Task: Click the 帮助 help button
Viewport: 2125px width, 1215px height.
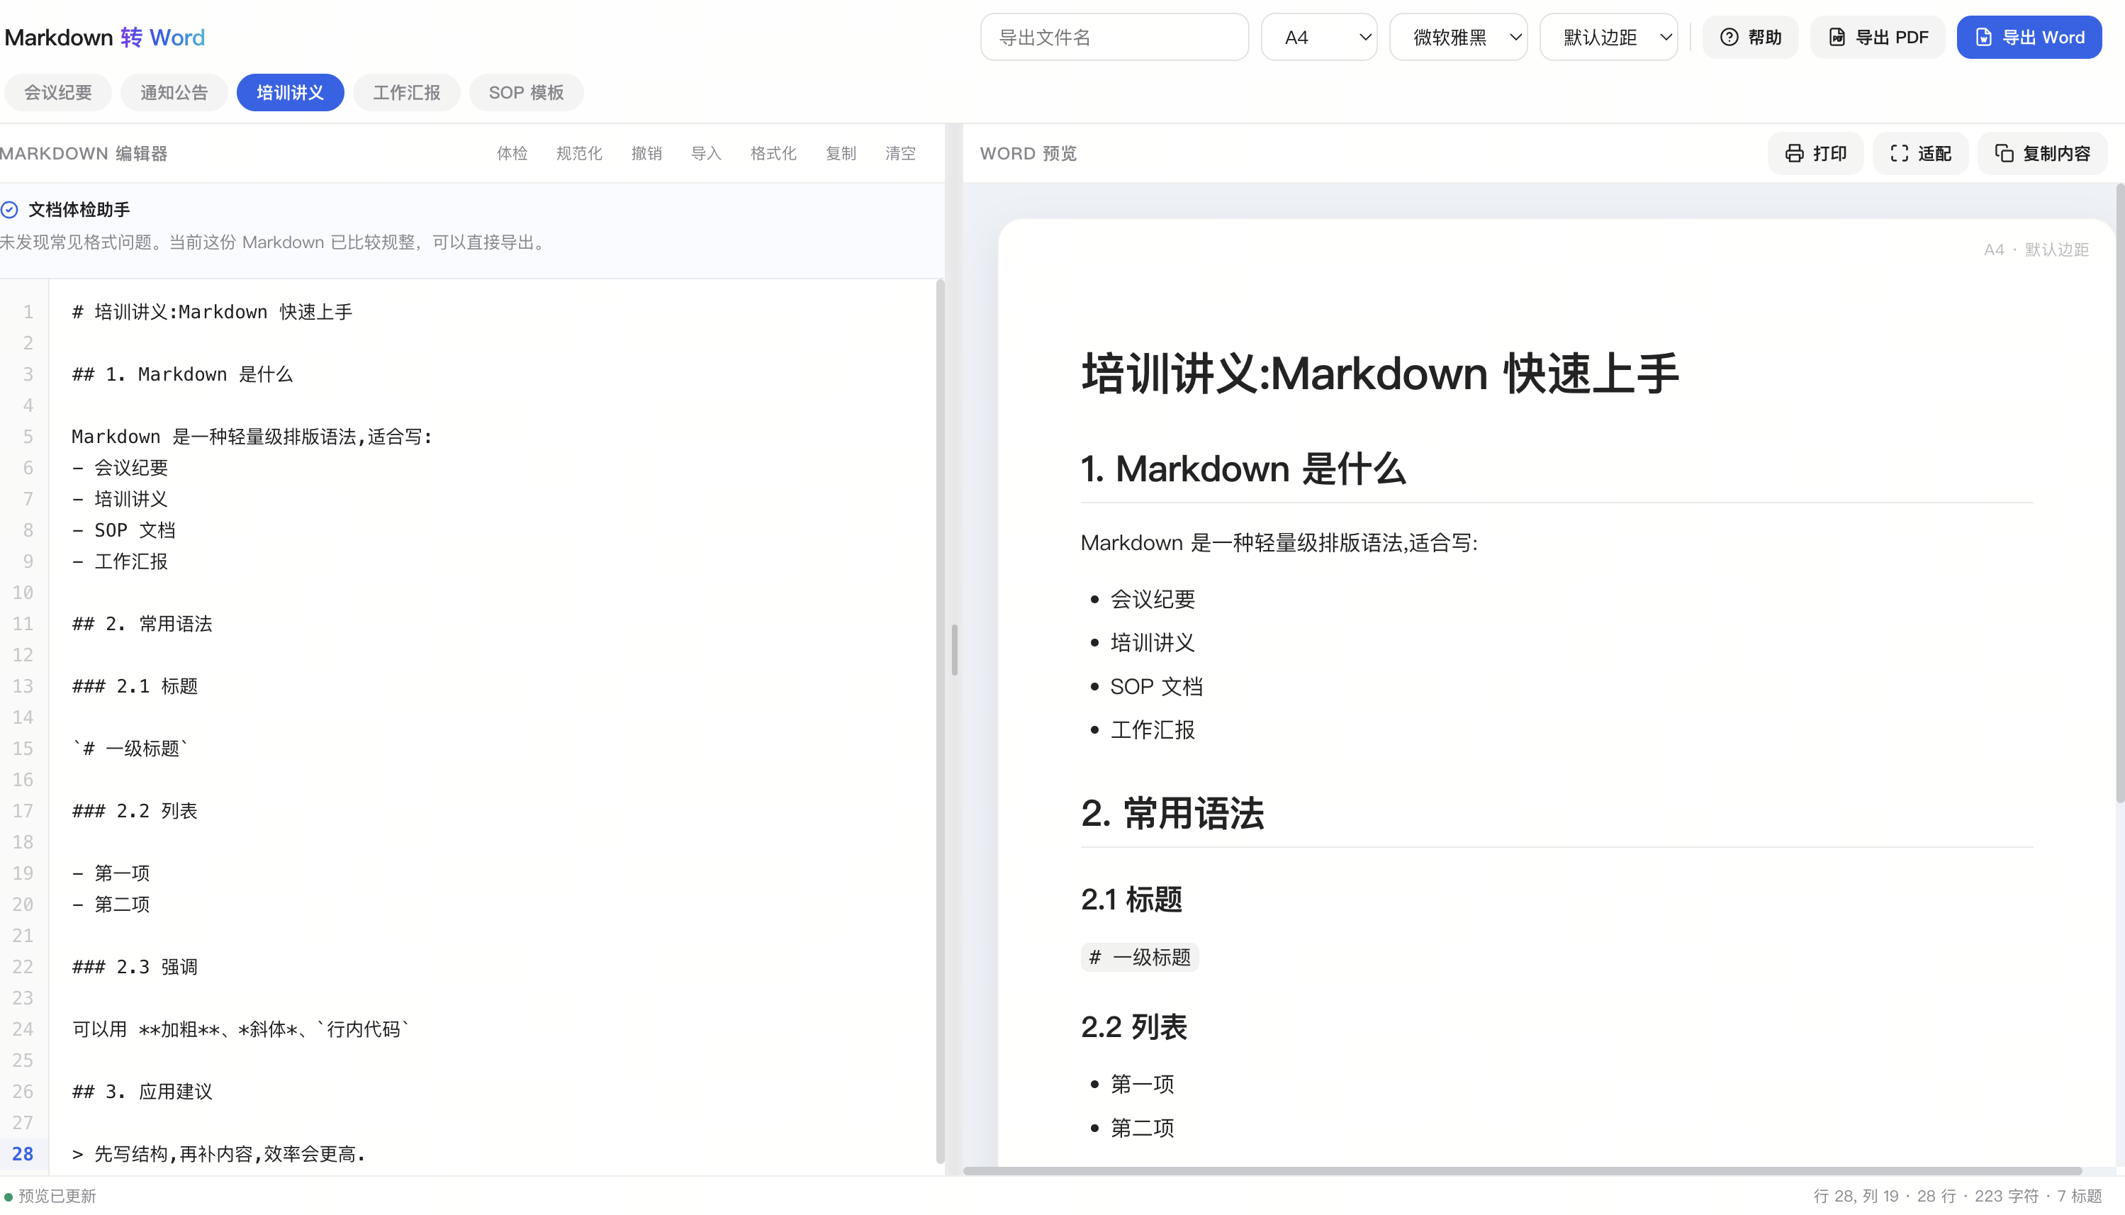Action: coord(1749,38)
